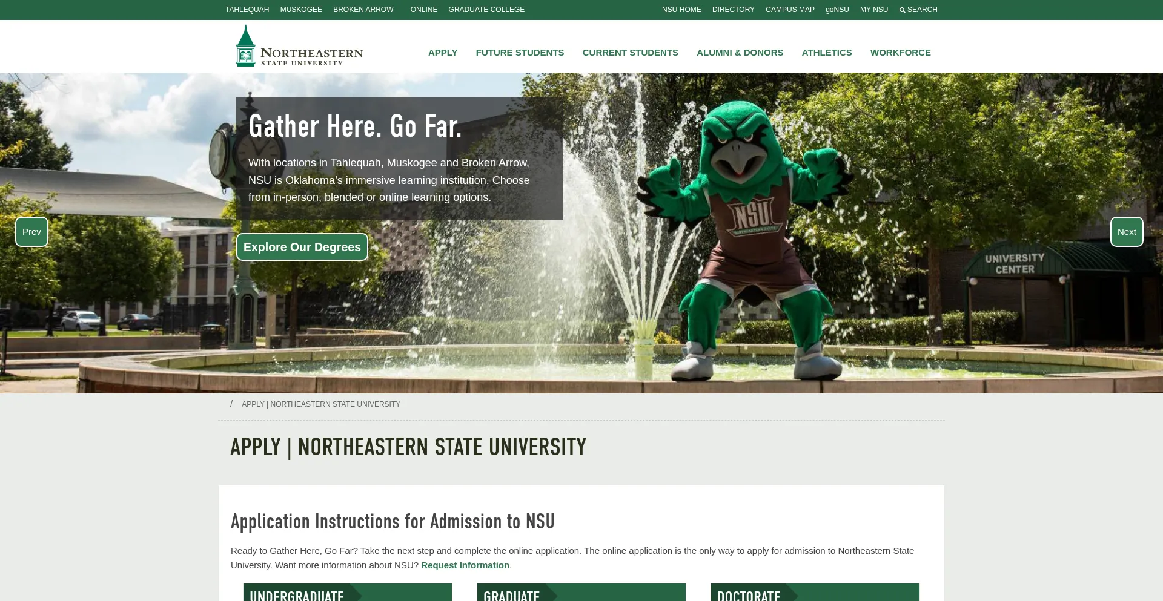Click the Gather Here. Go Far. headline
Screen dimensions: 1163x601
(355, 126)
